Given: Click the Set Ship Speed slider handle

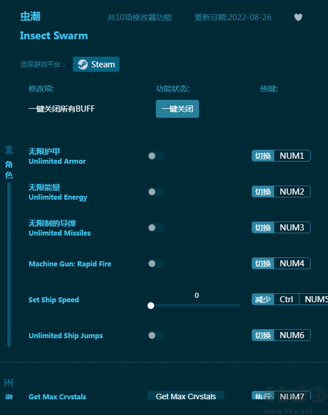Looking at the screenshot, I should [151, 306].
